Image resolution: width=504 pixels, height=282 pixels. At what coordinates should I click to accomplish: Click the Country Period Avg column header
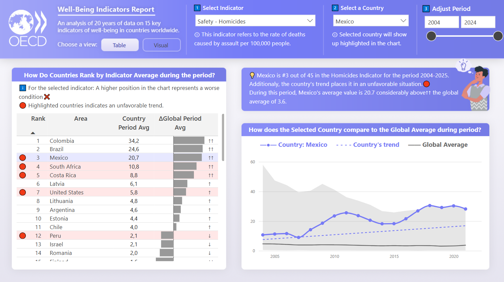point(134,123)
